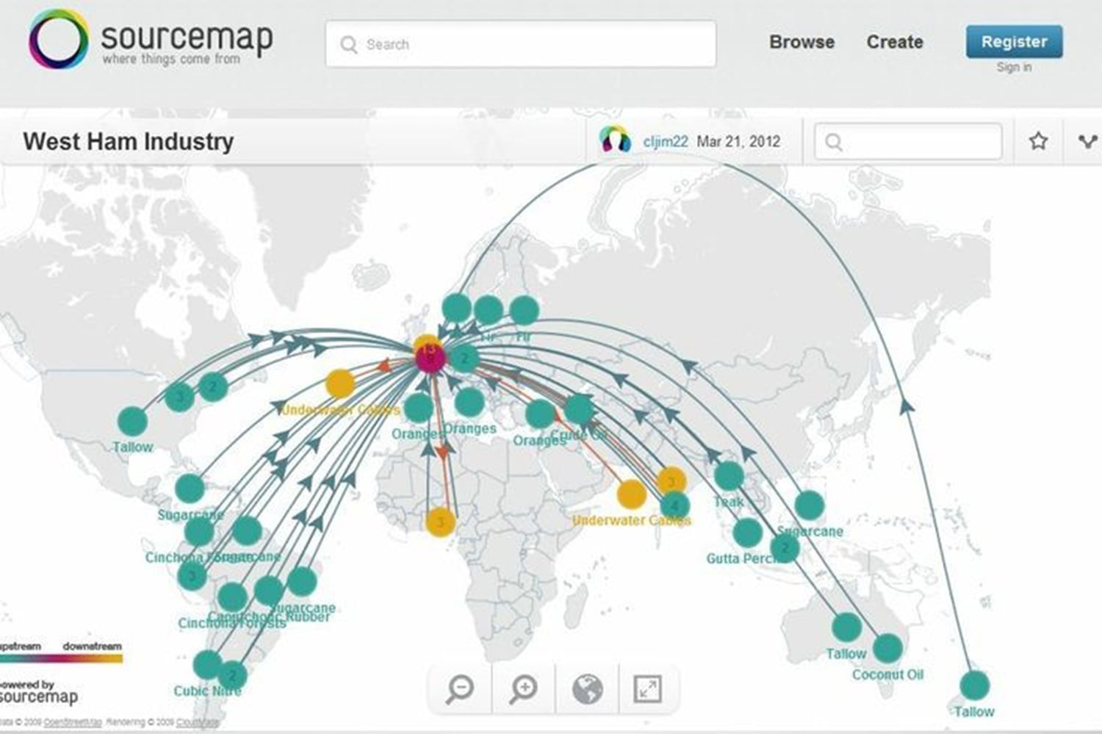The height and width of the screenshot is (734, 1102).
Task: Select the Atlantic Underwater Cables yellow node
Action: click(340, 384)
